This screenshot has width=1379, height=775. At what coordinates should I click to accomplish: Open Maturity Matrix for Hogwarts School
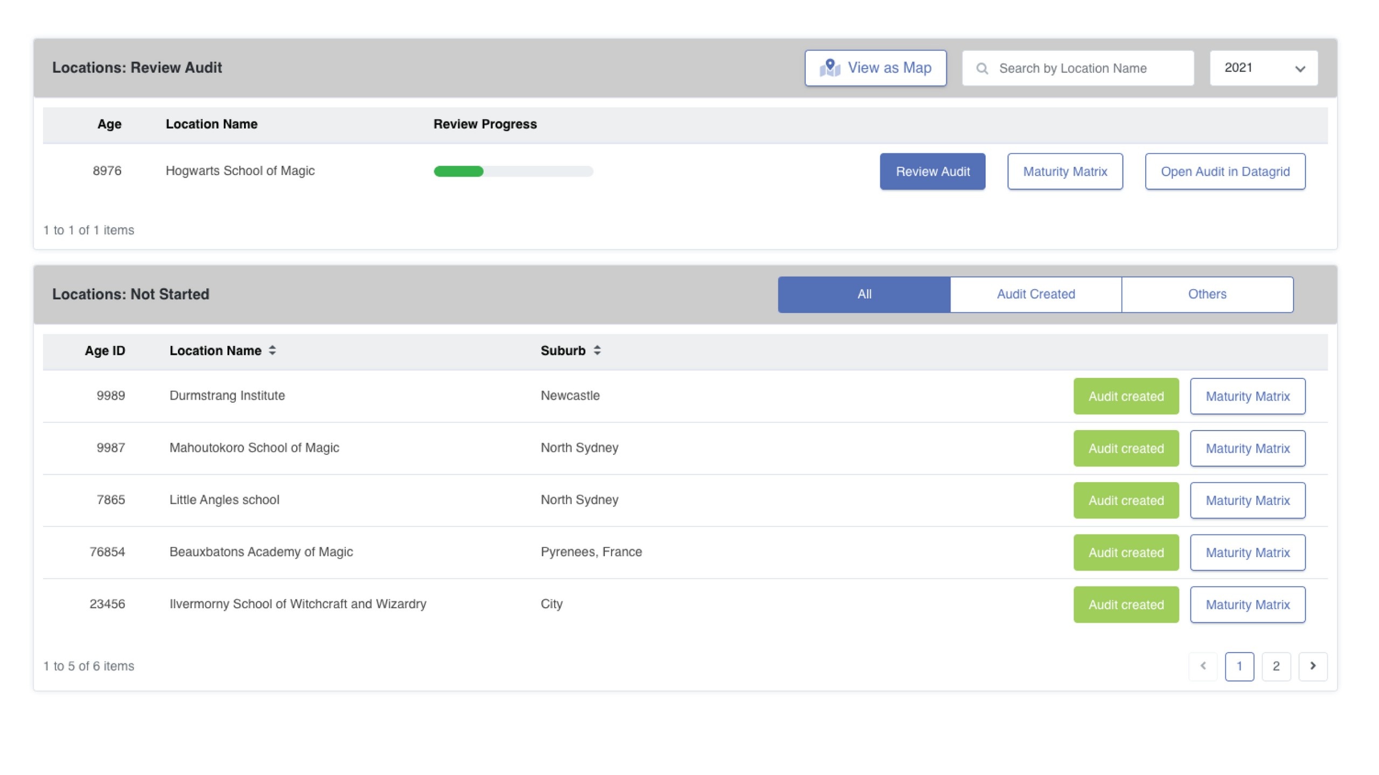(1065, 172)
